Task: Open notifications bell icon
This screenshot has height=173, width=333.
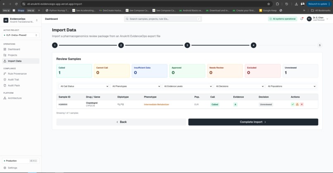Action: pos(302,19)
